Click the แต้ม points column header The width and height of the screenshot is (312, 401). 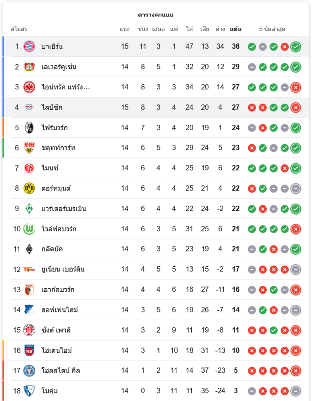236,29
